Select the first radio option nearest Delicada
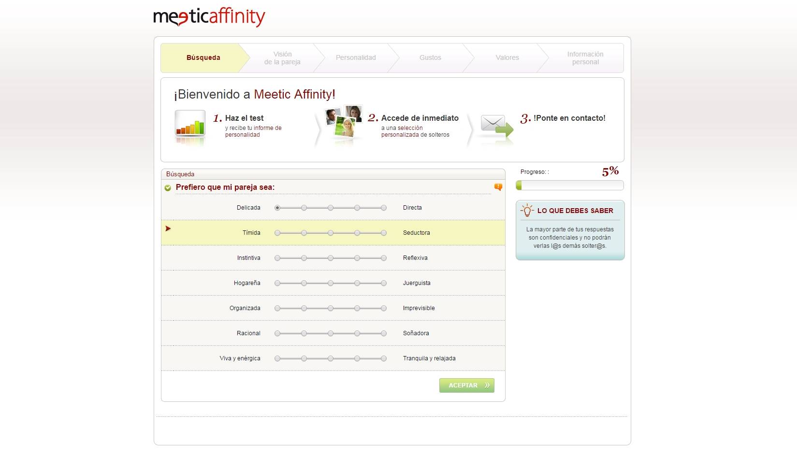This screenshot has height=456, width=797. pyautogui.click(x=277, y=208)
